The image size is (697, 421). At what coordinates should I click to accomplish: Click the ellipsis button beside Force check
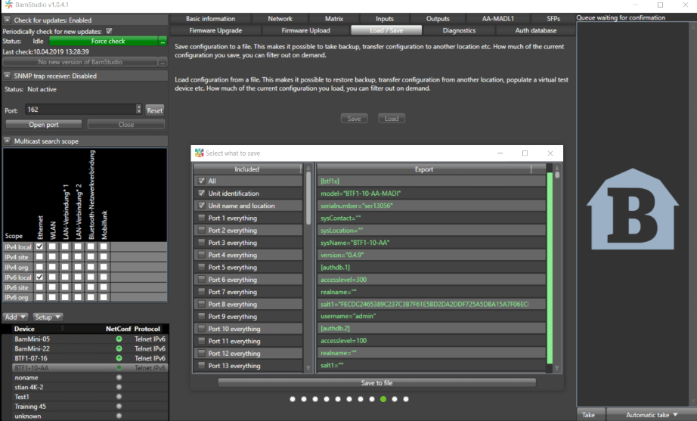coord(163,41)
